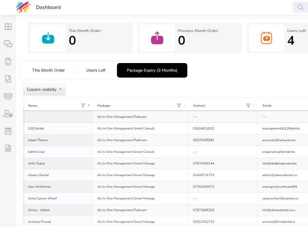308x227 pixels.
Task: Click the accounts@harleystreet email cell
Action: tap(279, 140)
